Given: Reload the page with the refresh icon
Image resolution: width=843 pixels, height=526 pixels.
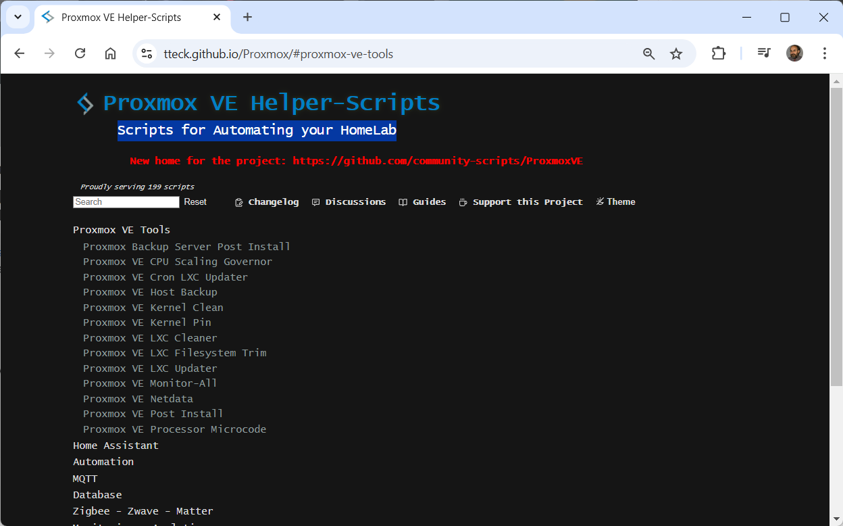Looking at the screenshot, I should point(80,54).
